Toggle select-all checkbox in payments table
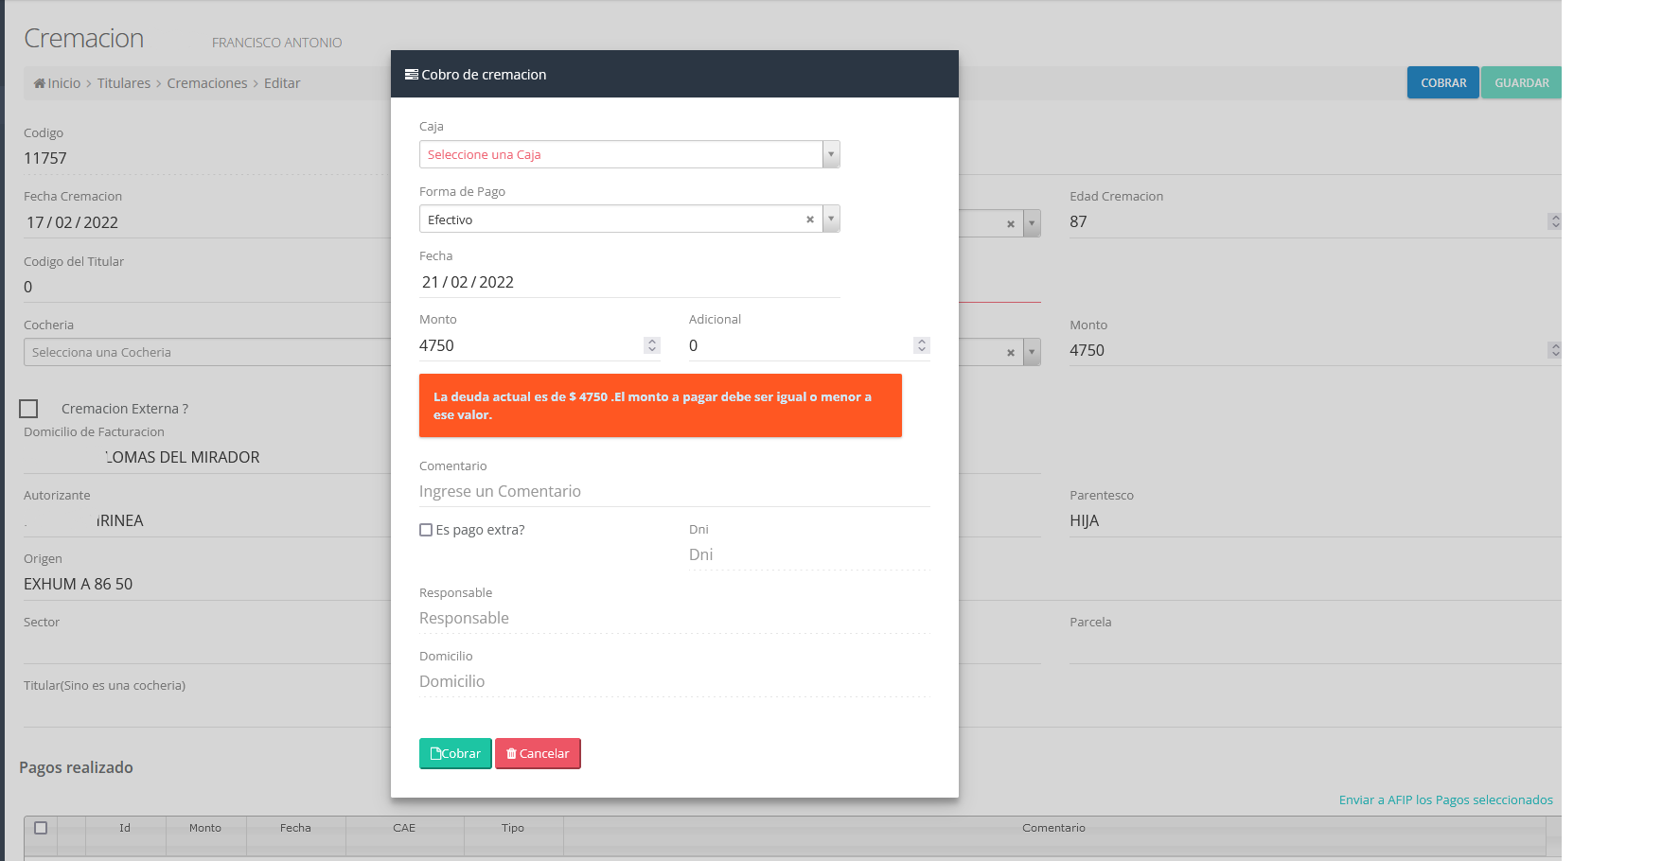This screenshot has height=861, width=1662. (x=41, y=828)
